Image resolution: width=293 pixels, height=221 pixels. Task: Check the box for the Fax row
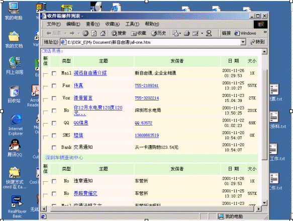(54, 86)
